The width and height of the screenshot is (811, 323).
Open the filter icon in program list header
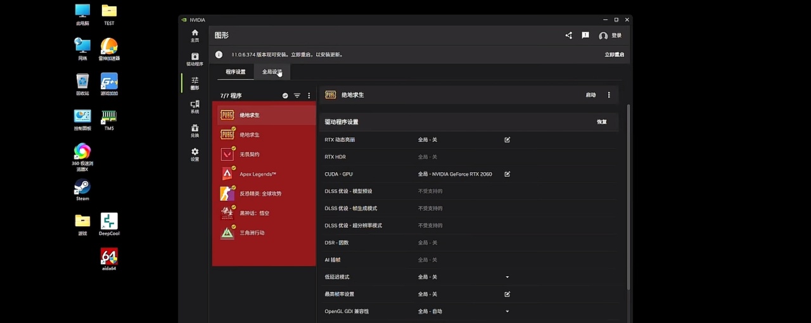click(x=297, y=96)
